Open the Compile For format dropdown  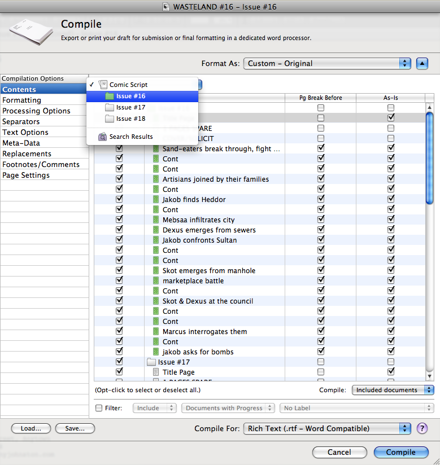pyautogui.click(x=327, y=428)
